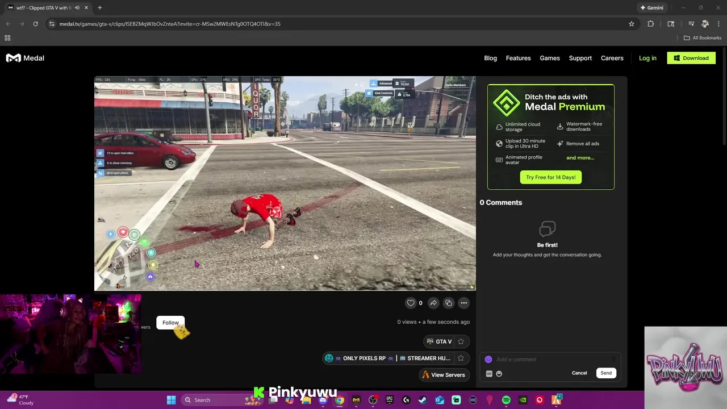
Task: Mute the tab via speaker icon
Action: point(77,8)
